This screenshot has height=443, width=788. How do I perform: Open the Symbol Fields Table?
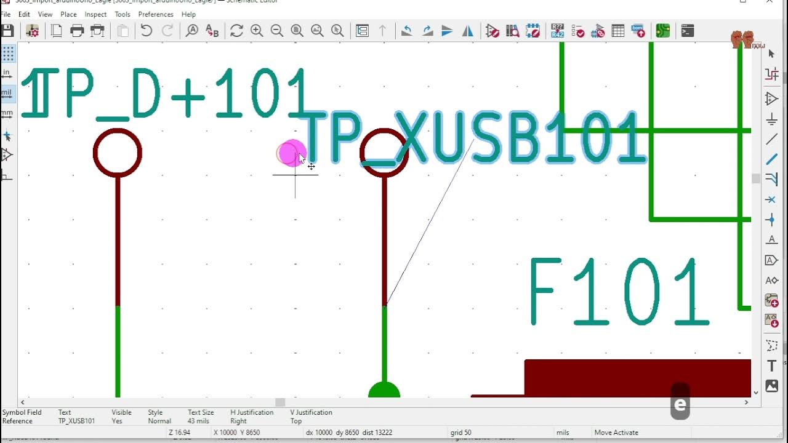coord(618,31)
